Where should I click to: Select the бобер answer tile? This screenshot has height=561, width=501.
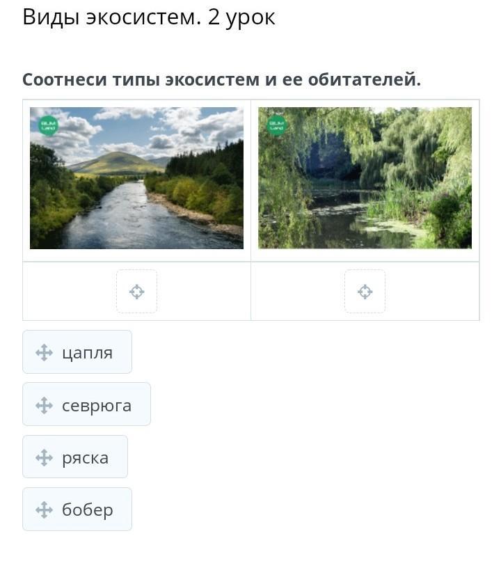[77, 509]
